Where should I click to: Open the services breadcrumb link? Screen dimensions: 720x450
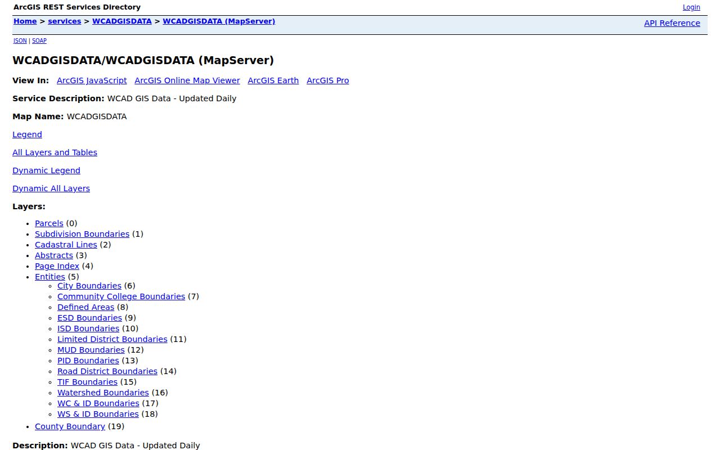tap(65, 21)
